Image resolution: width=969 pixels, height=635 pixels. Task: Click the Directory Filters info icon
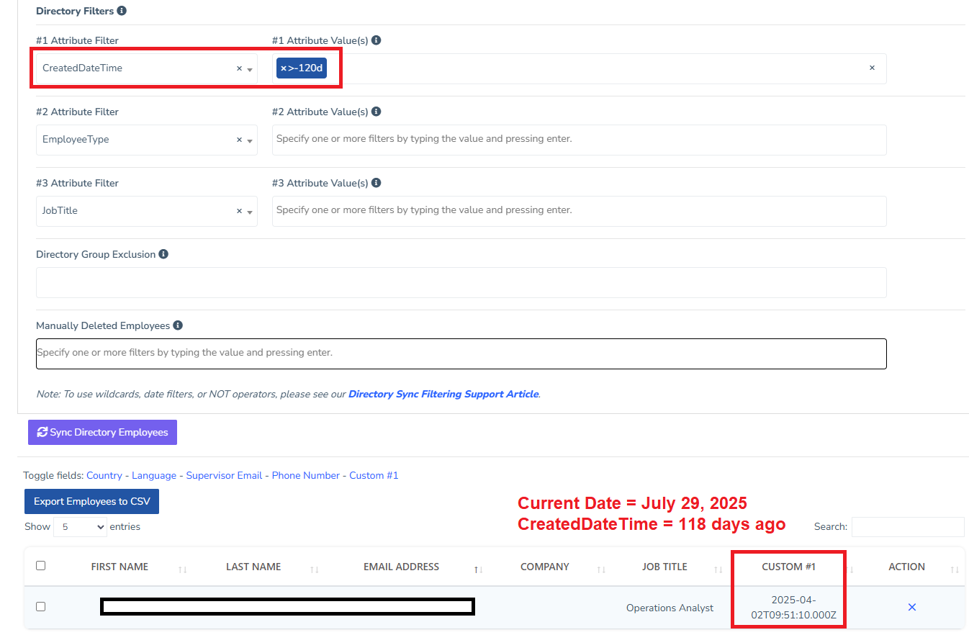coord(122,11)
